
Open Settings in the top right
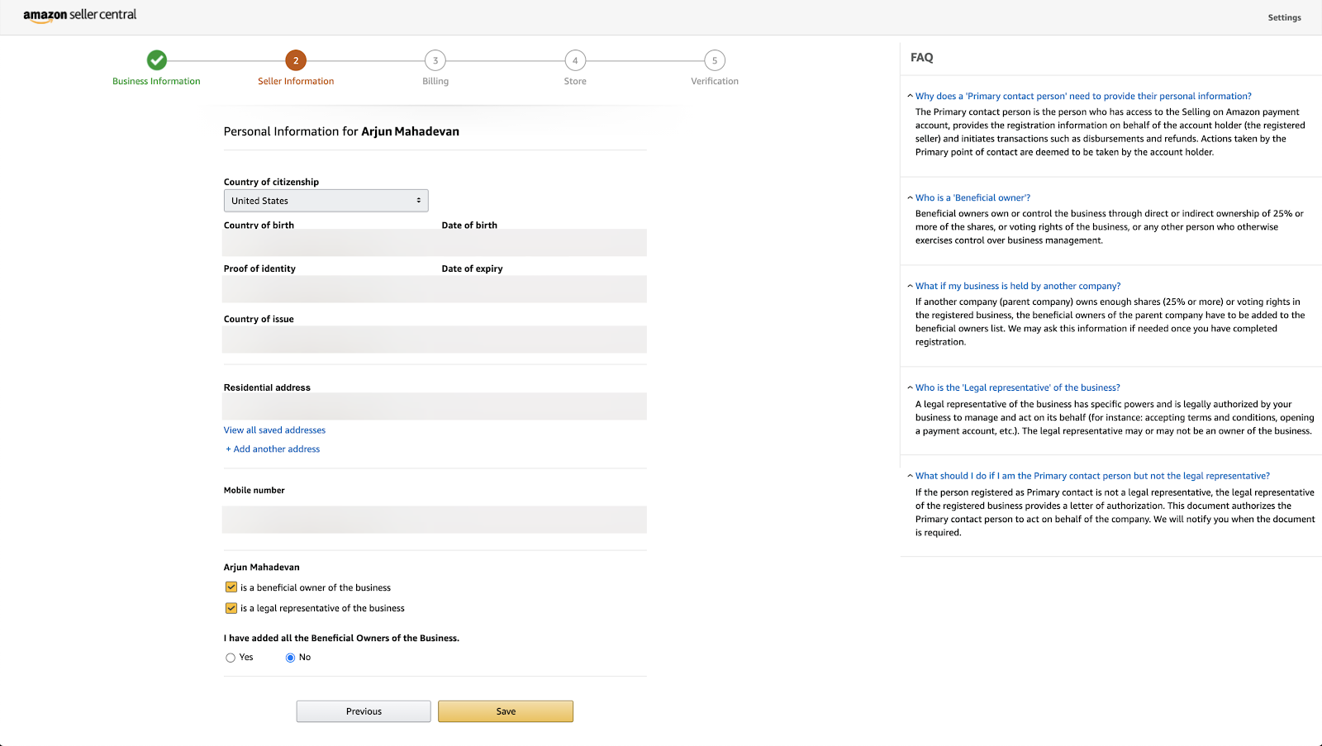1283,17
